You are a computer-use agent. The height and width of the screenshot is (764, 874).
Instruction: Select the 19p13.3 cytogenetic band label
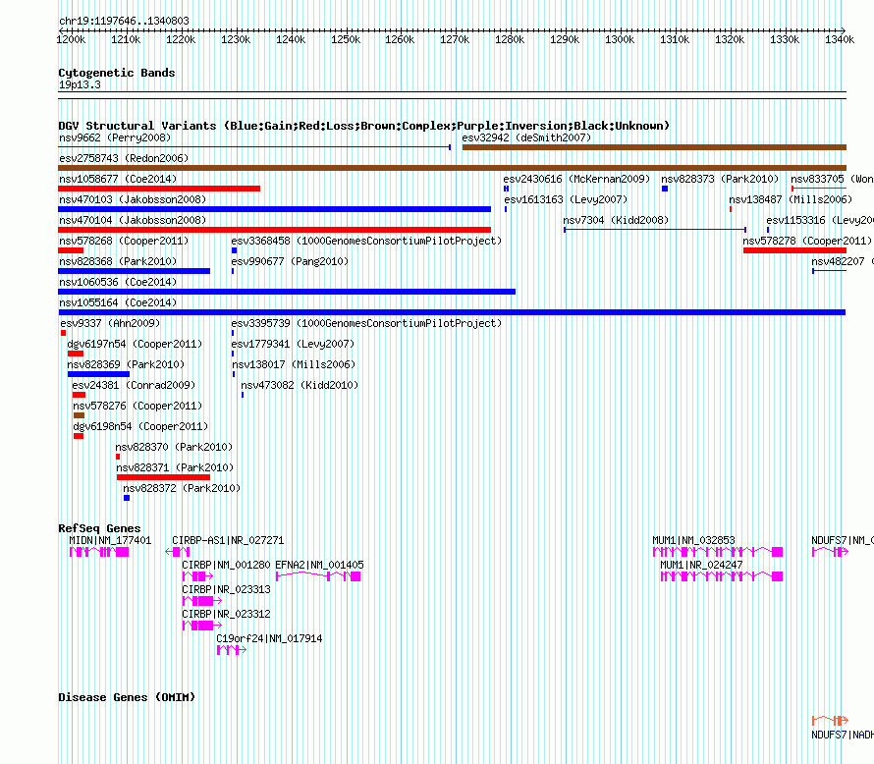80,84
